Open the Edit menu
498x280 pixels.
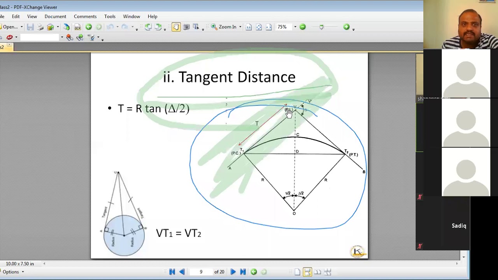click(16, 16)
